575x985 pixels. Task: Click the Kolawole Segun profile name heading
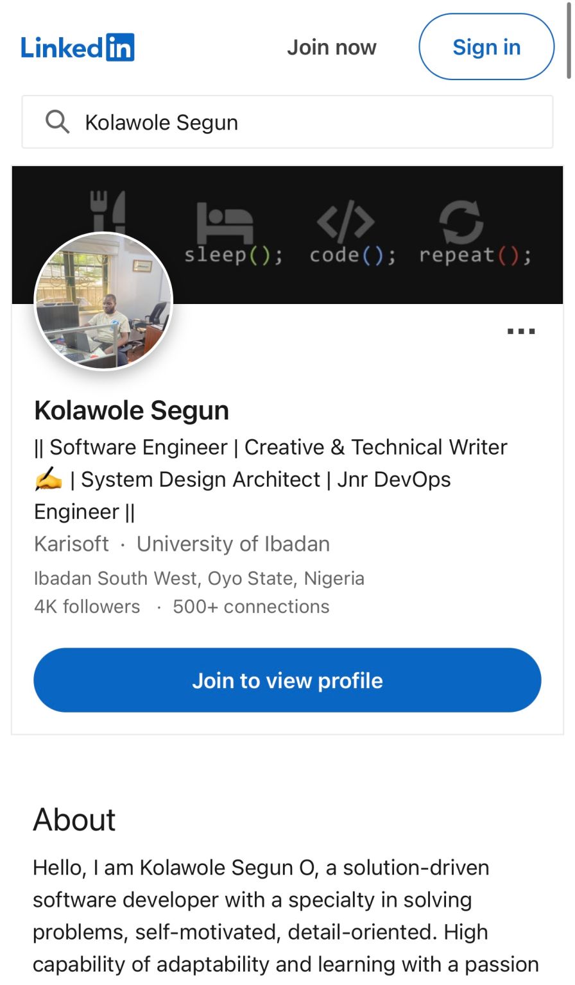pos(132,410)
